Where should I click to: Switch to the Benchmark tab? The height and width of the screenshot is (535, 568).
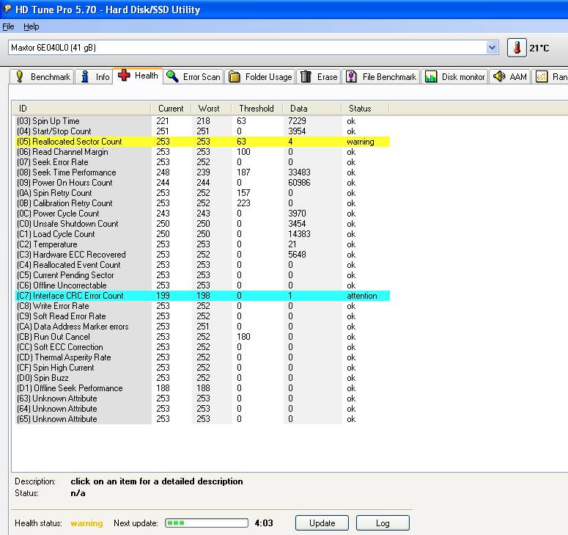(x=42, y=77)
